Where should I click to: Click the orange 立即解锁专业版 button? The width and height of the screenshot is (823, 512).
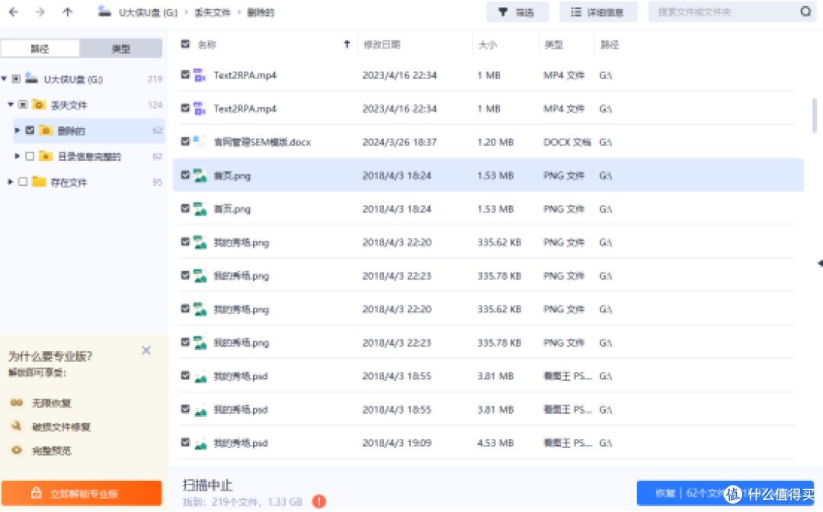82,493
